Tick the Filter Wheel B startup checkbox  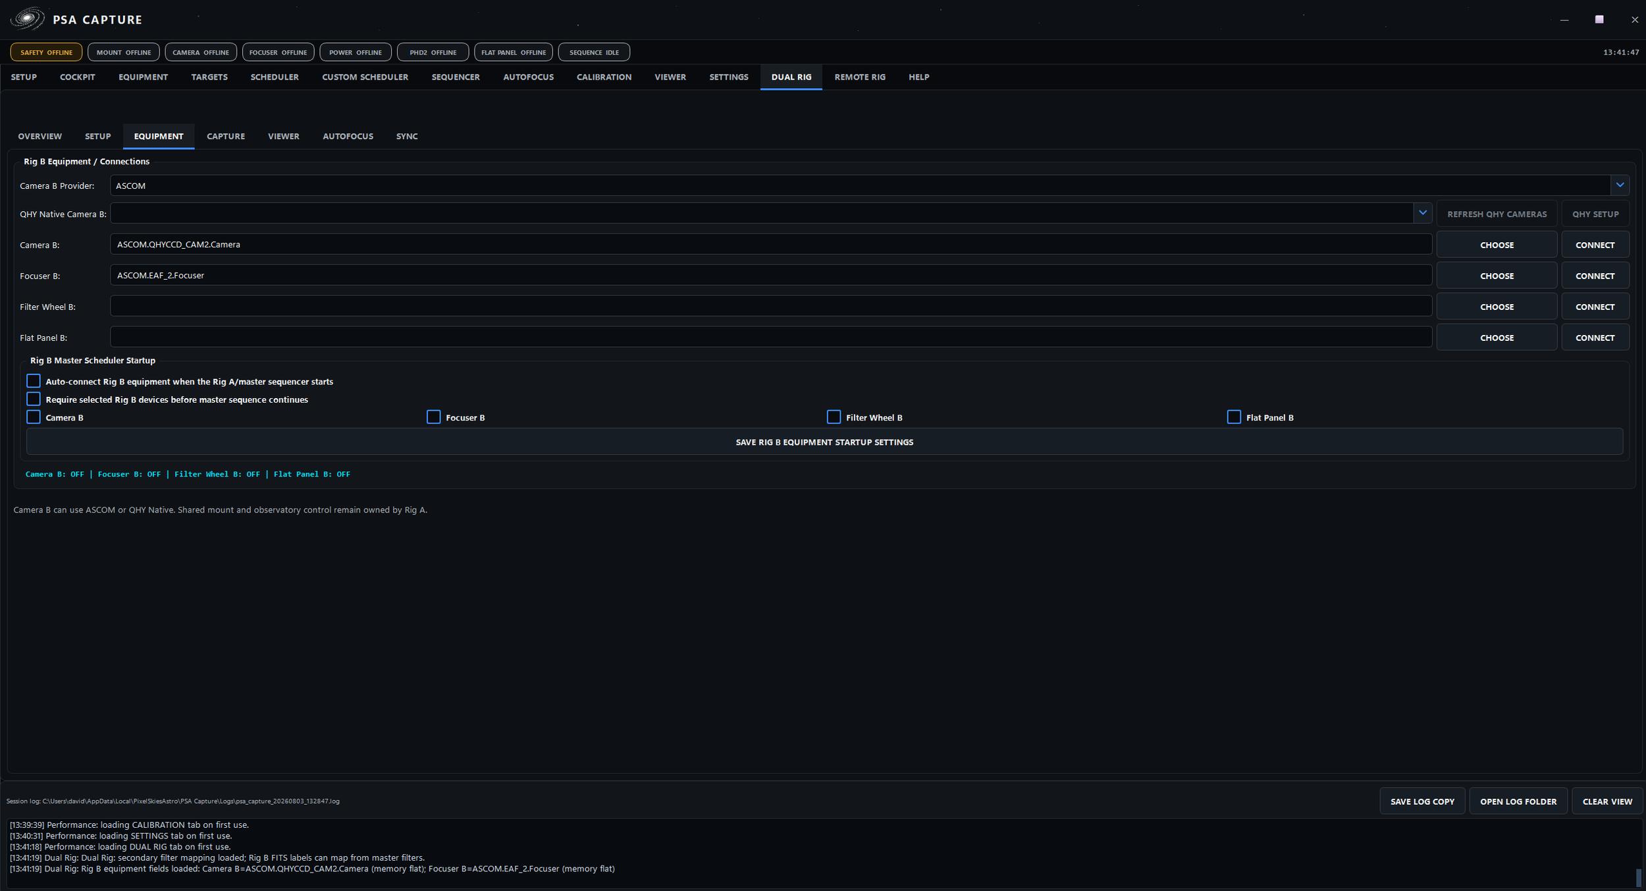834,417
